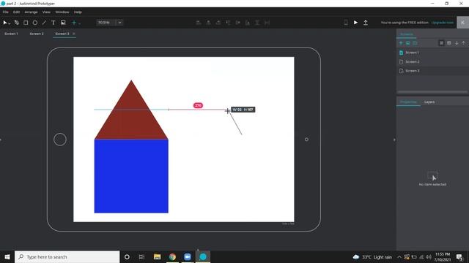The width and height of the screenshot is (469, 263).
Task: Add a new screen with plus icon
Action: (401, 43)
